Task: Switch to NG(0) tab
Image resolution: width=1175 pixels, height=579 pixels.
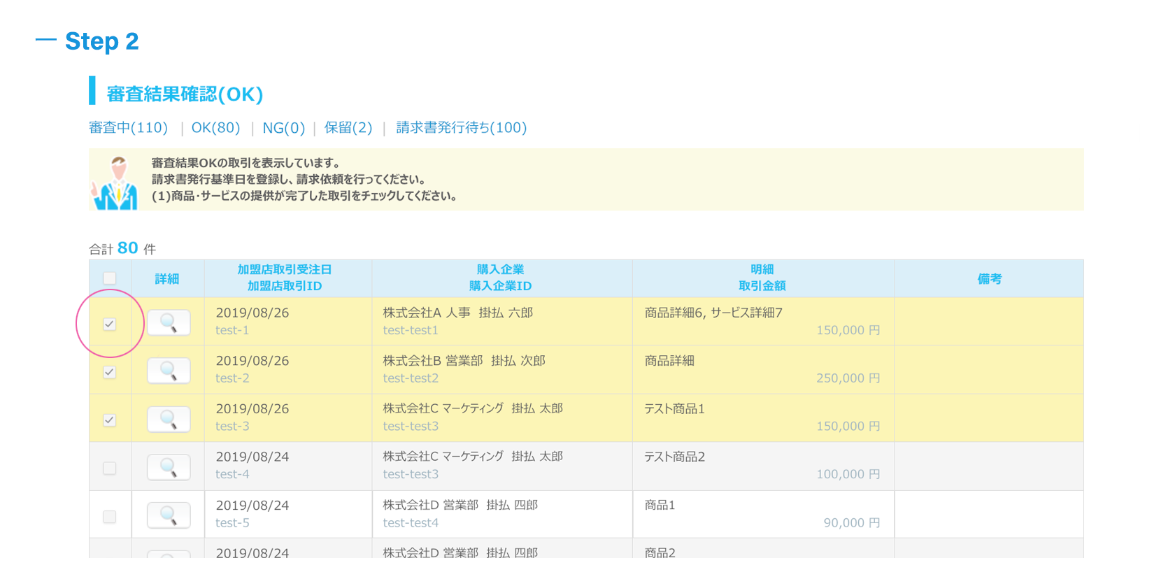Action: pos(284,128)
